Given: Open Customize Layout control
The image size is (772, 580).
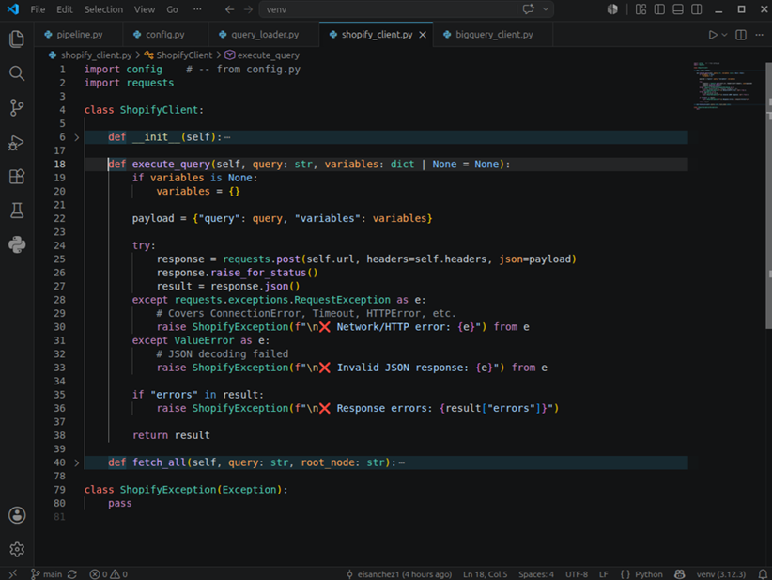Looking at the screenshot, I should pyautogui.click(x=641, y=9).
